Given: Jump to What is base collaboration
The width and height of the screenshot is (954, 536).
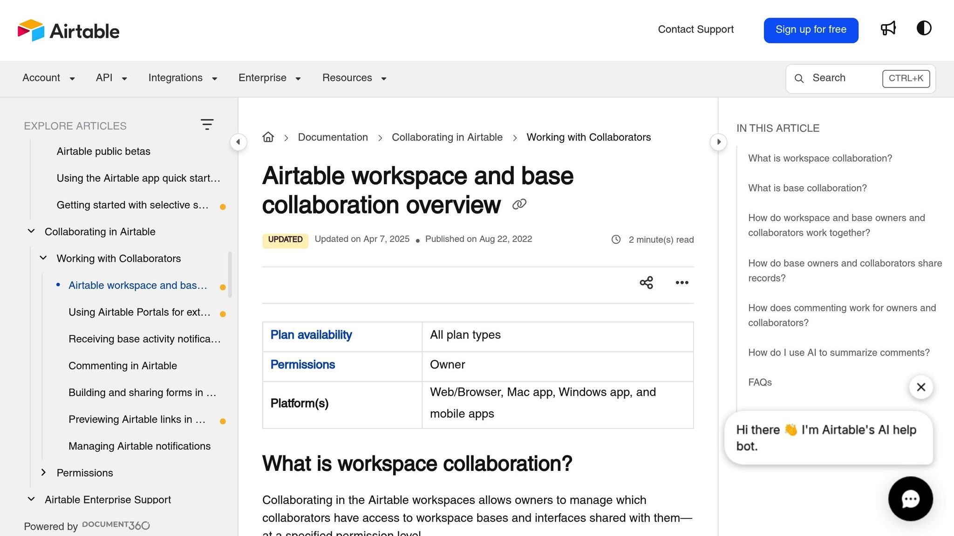Looking at the screenshot, I should (807, 188).
